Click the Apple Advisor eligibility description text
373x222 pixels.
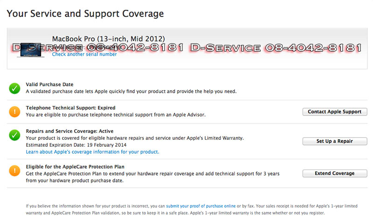tap(115, 114)
